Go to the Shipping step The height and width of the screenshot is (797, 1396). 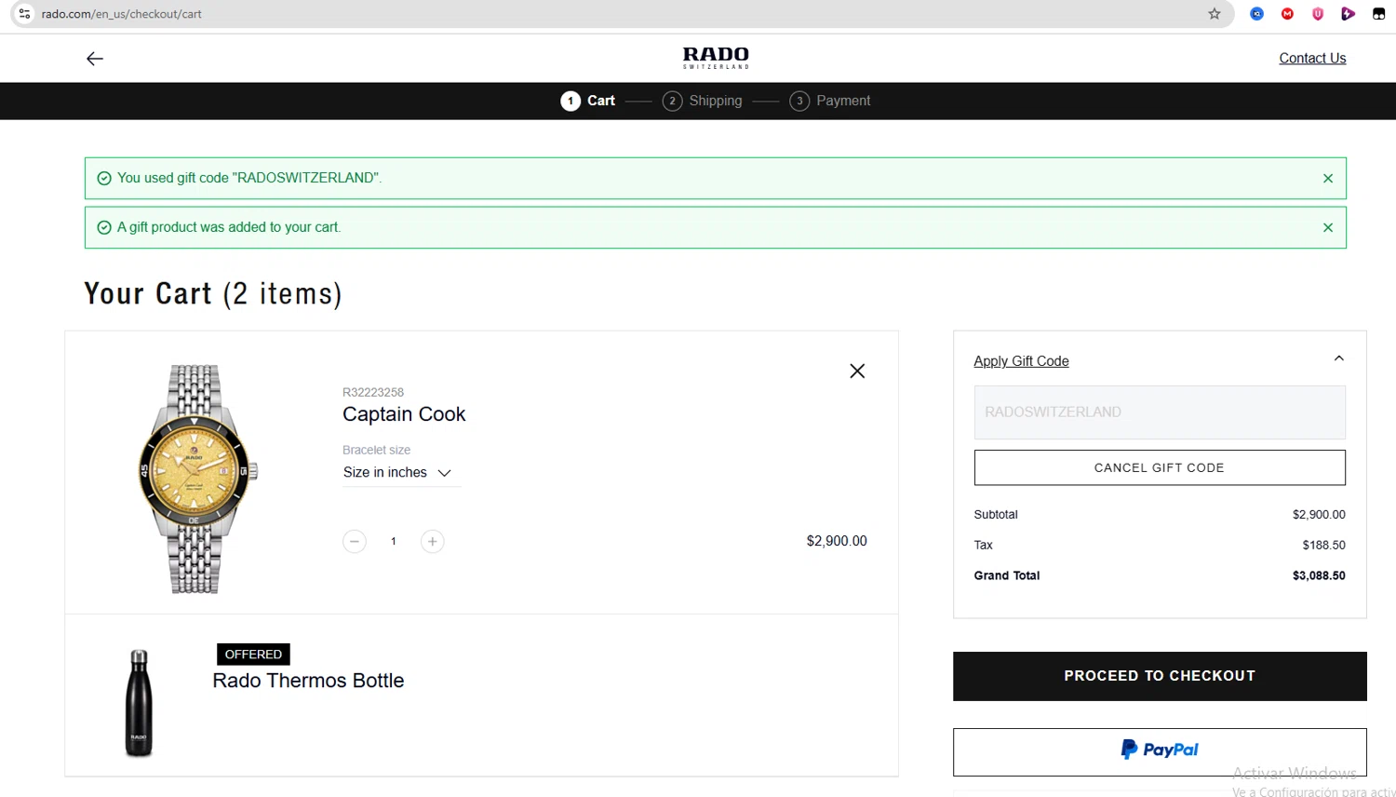click(703, 101)
